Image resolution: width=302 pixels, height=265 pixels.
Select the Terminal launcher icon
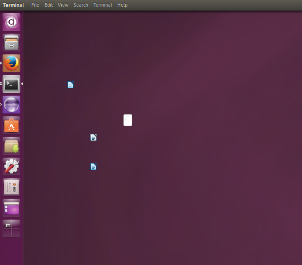pos(11,84)
